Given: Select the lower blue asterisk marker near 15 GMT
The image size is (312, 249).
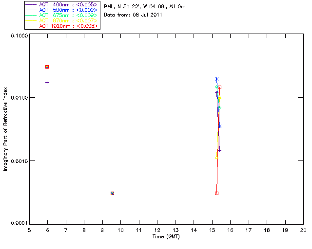Looking at the screenshot, I should (219, 126).
